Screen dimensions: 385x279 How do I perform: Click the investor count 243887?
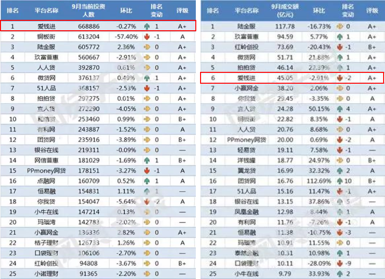88,130
